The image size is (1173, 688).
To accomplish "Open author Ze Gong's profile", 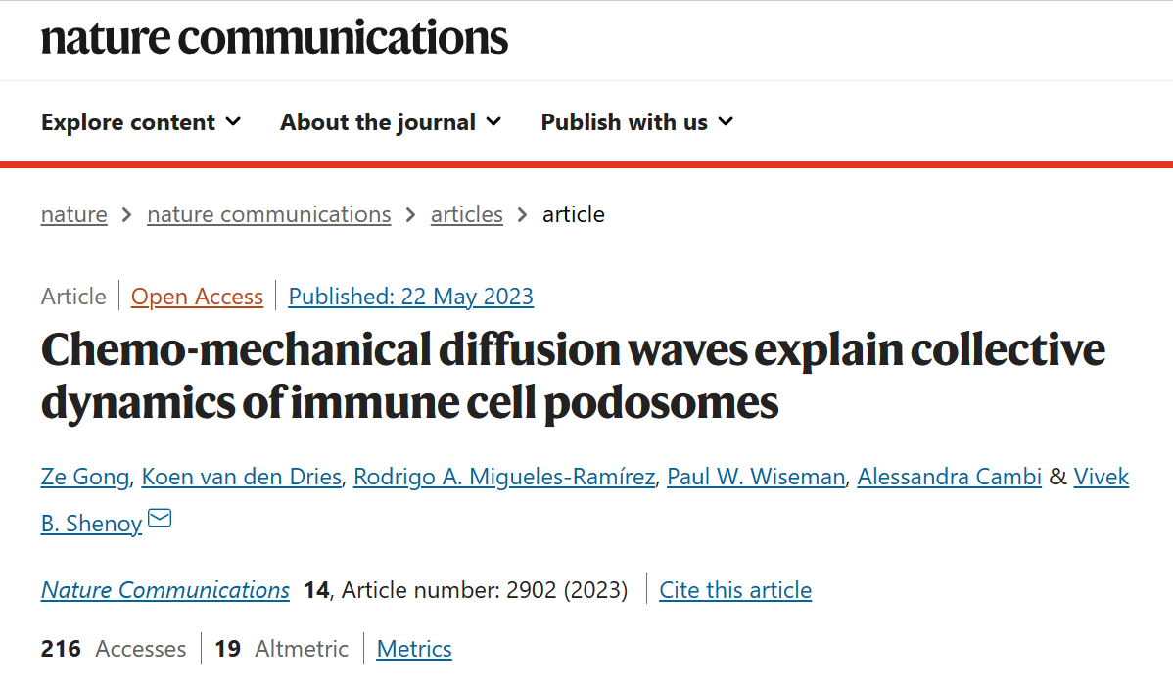I will pos(85,477).
